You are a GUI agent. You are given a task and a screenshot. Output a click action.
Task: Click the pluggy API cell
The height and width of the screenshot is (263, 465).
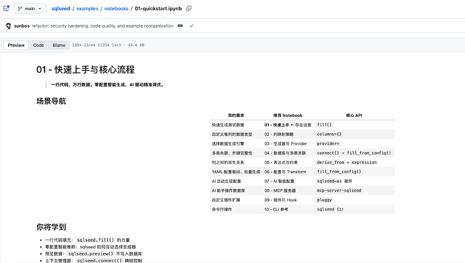pos(324,200)
